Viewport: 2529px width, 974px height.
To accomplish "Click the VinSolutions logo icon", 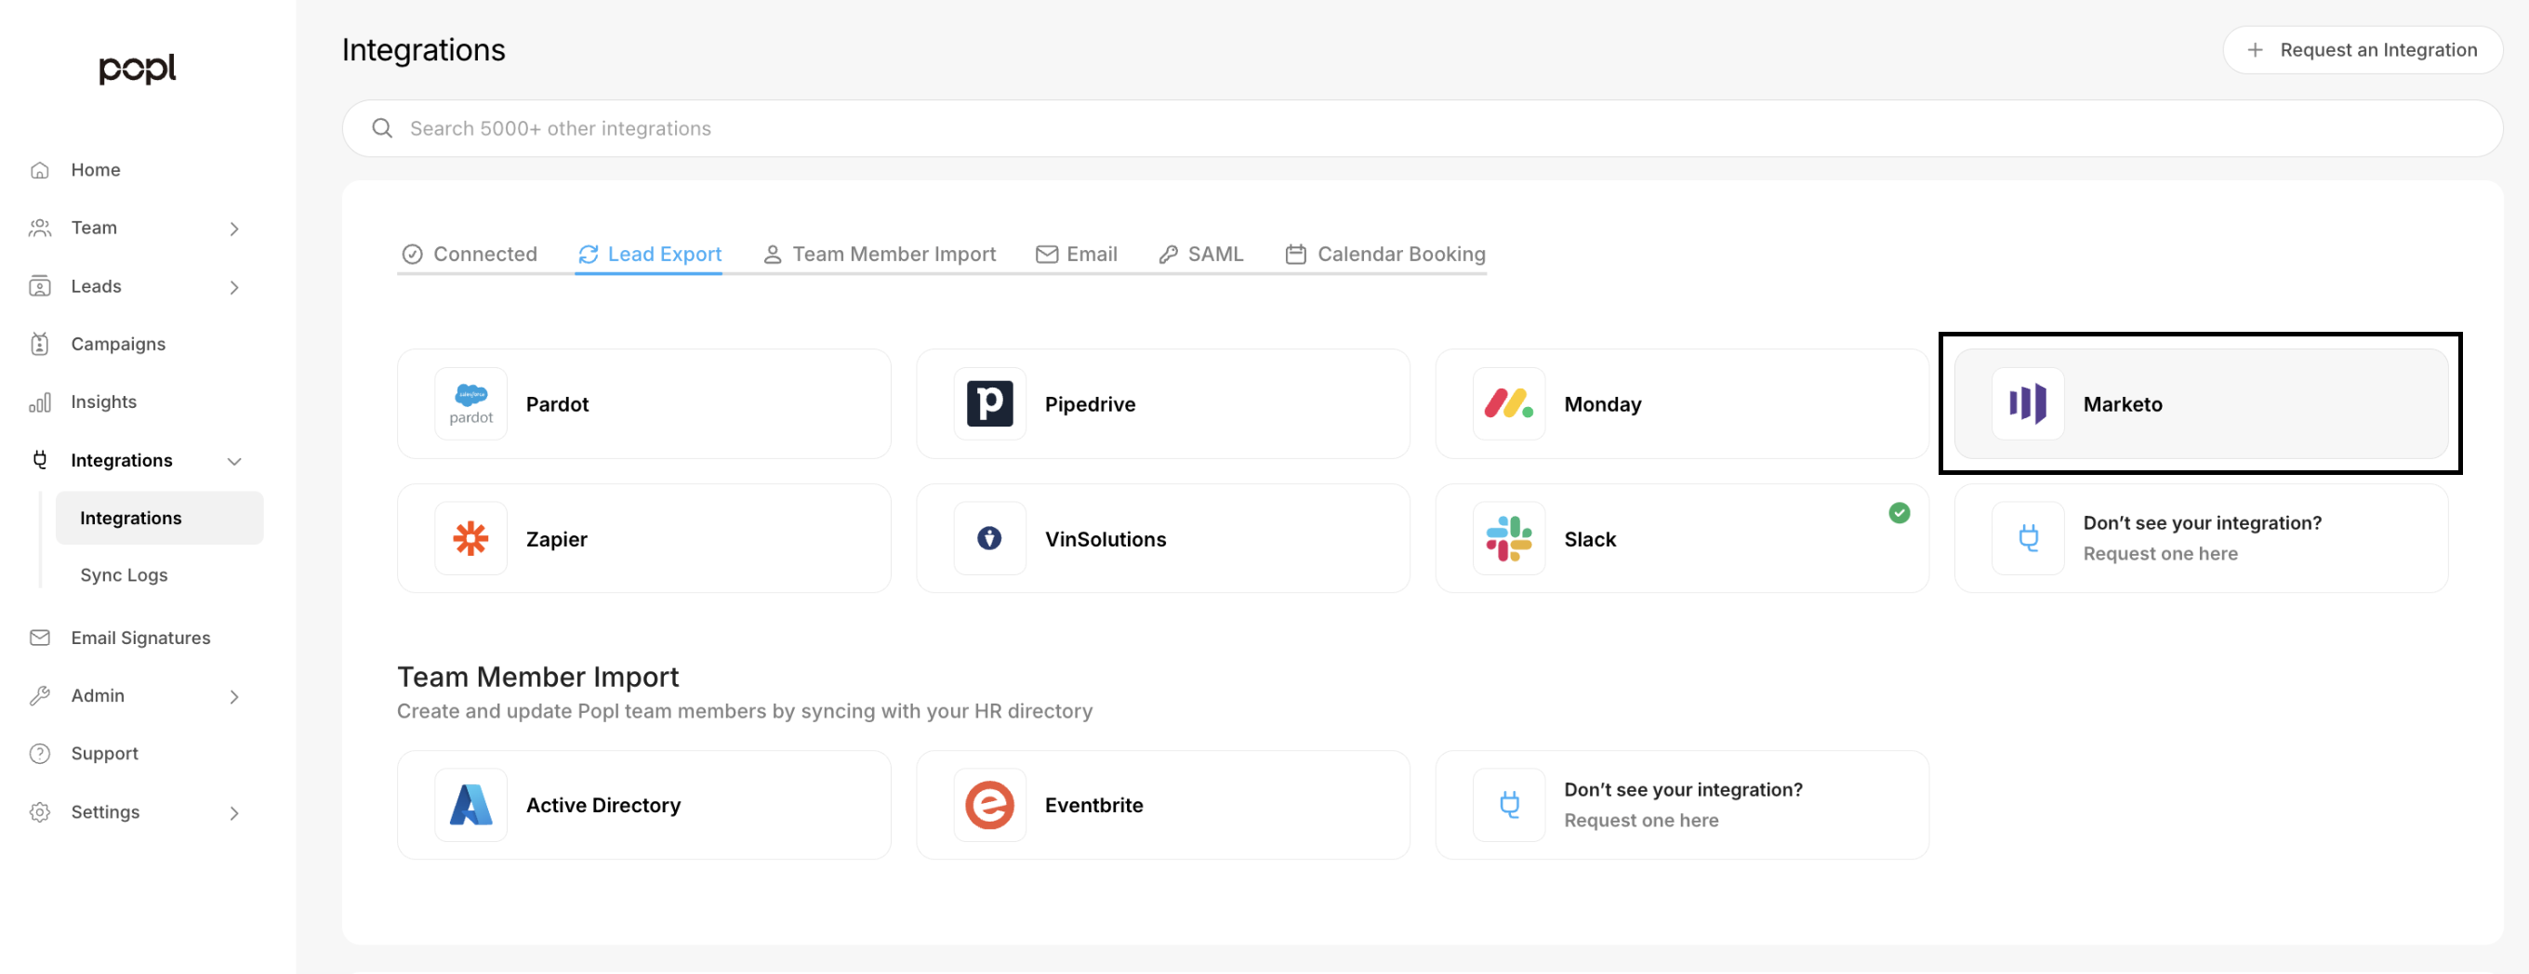I will pos(988,538).
